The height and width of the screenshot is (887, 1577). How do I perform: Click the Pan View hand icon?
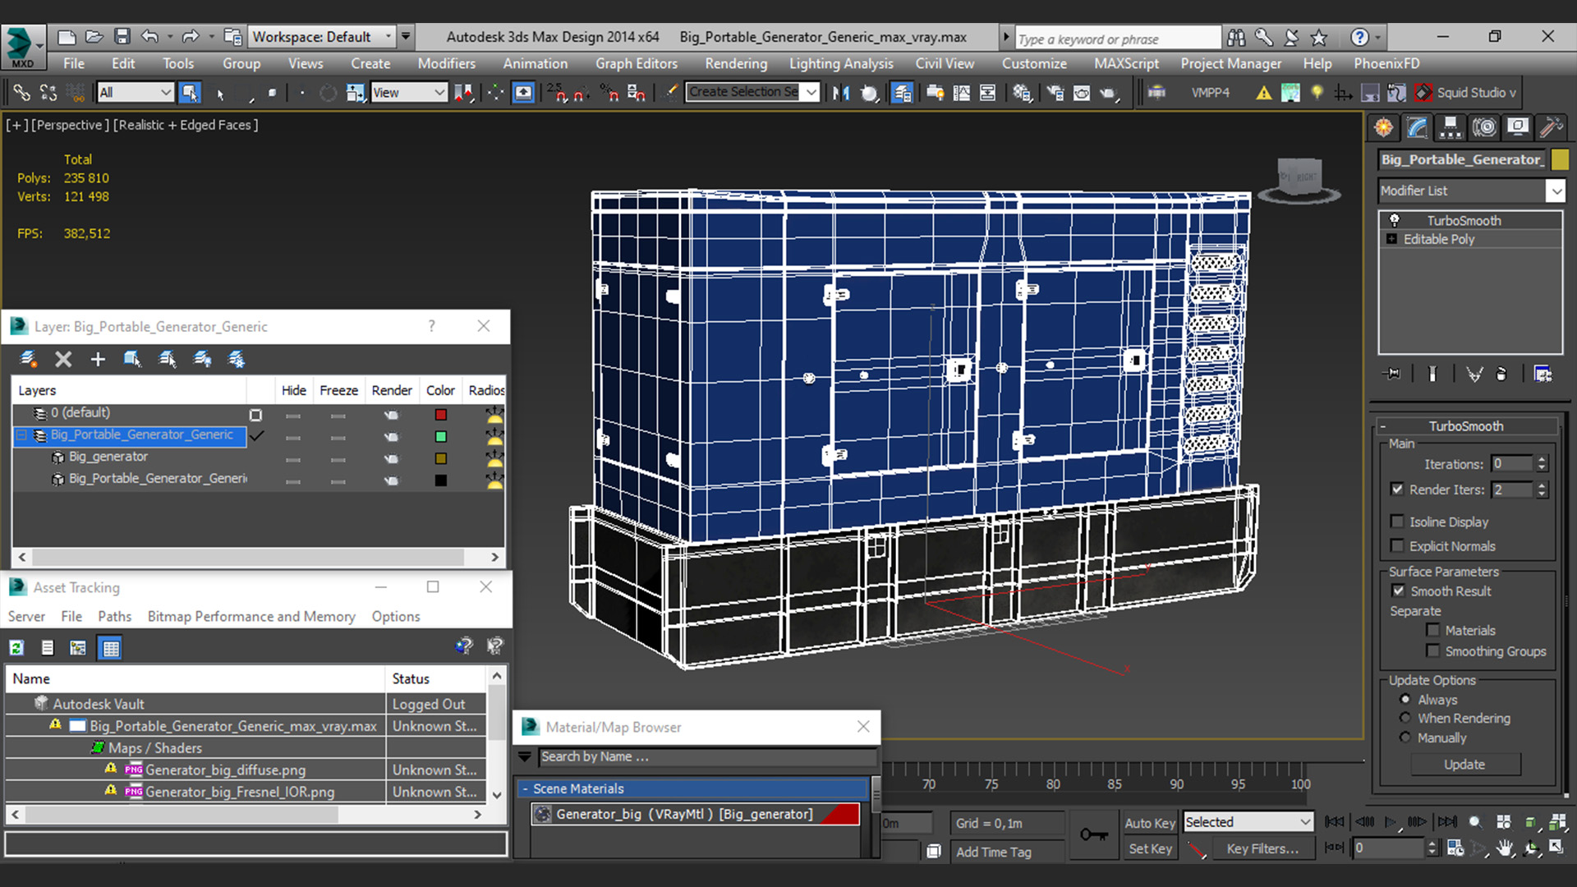1505,848
